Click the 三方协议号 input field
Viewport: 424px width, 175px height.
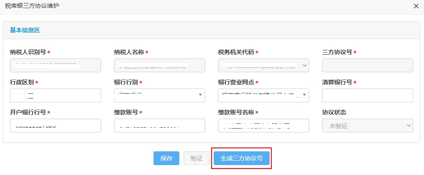tap(368, 65)
